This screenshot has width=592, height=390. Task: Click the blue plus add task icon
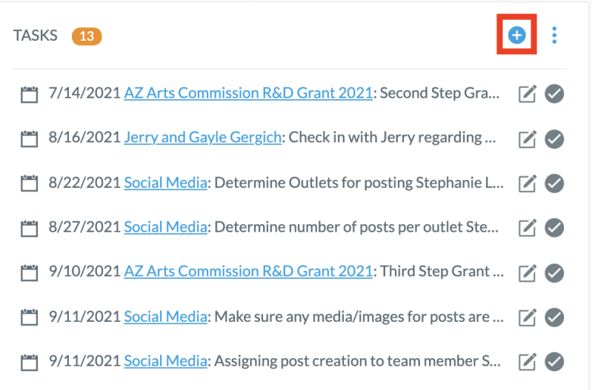(x=516, y=35)
